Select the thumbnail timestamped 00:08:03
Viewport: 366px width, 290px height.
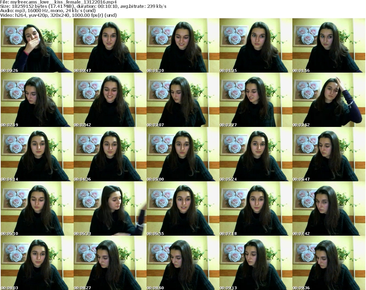pyautogui.click(x=37, y=263)
